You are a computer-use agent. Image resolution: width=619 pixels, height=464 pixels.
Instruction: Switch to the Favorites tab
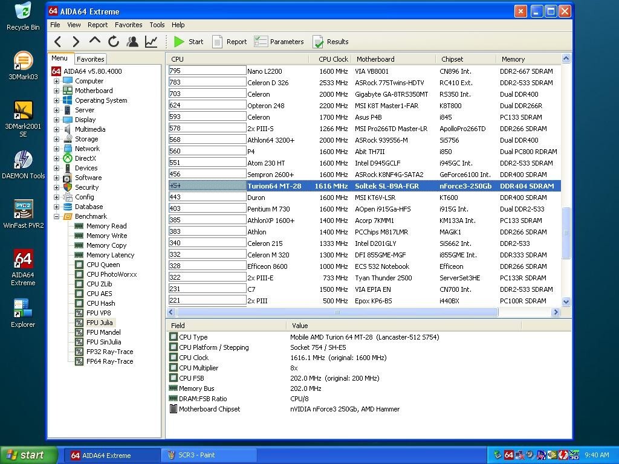click(x=91, y=59)
